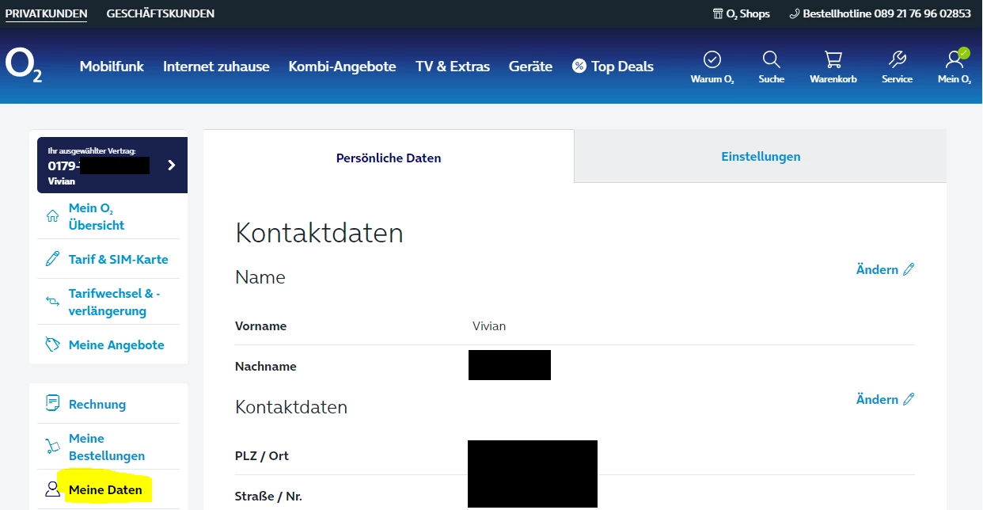Screen dimensions: 983x510
Task: Click the Nachname label
Action: pyautogui.click(x=266, y=367)
